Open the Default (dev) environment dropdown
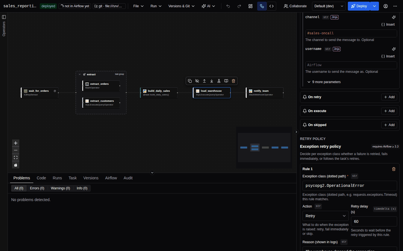Screen dimensions: 403x251 tap(329, 6)
